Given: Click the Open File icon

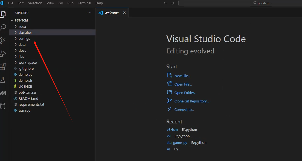Looking at the screenshot, I should tap(170, 84).
